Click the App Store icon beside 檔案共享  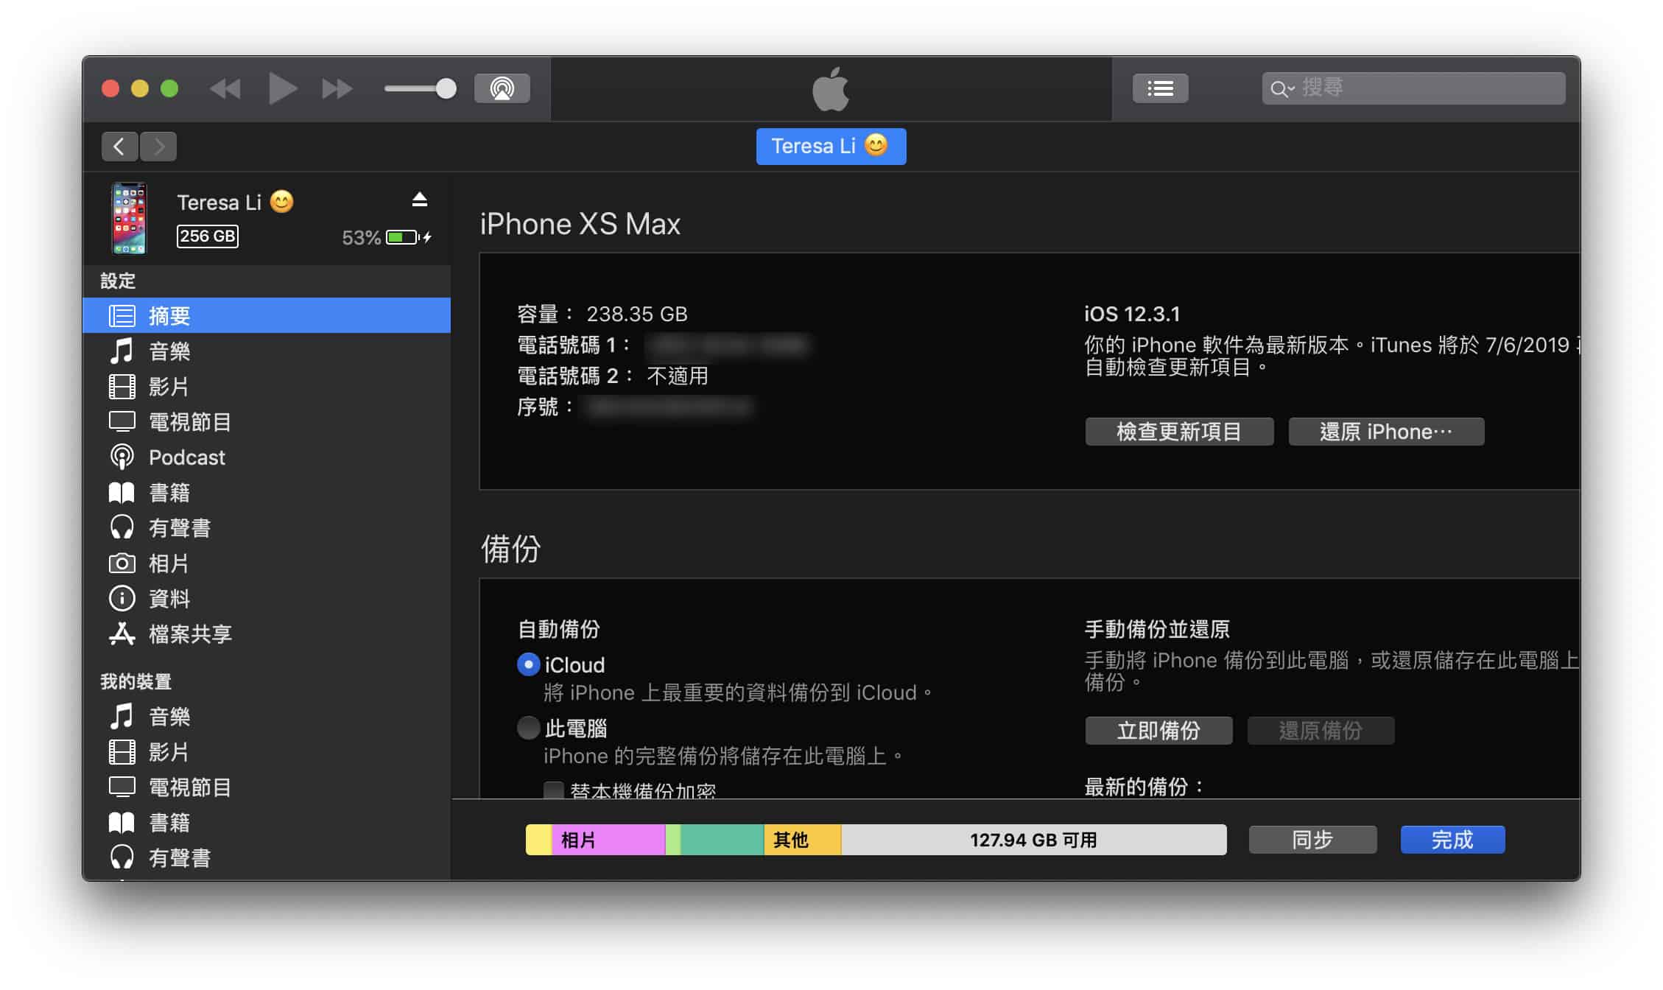coord(122,633)
